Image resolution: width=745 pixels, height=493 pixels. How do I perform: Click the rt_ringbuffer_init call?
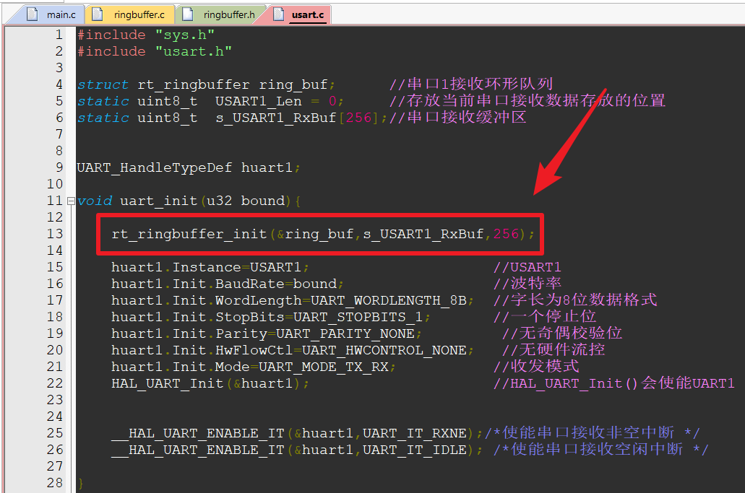[x=323, y=235]
